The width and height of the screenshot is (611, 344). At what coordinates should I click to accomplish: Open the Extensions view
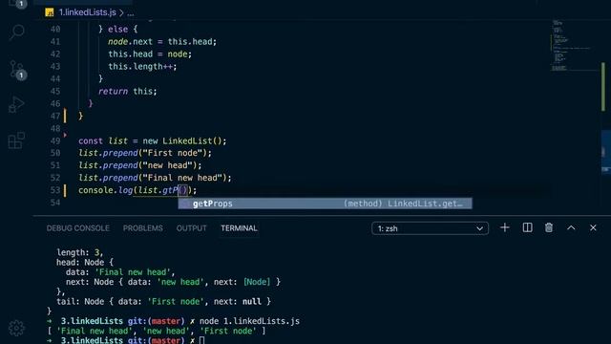tap(16, 140)
